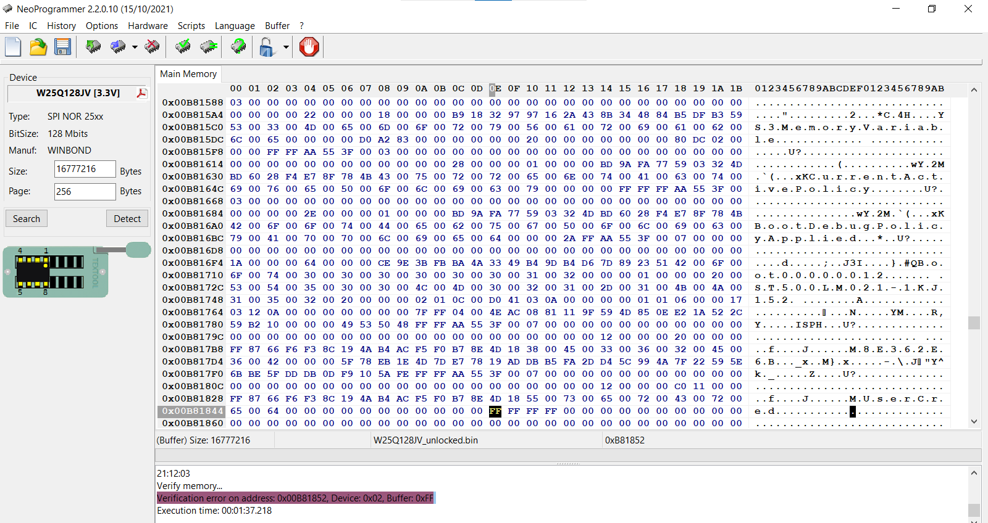Click the highlighted FF byte in the hex grid
The image size is (988, 523).
pyautogui.click(x=495, y=411)
